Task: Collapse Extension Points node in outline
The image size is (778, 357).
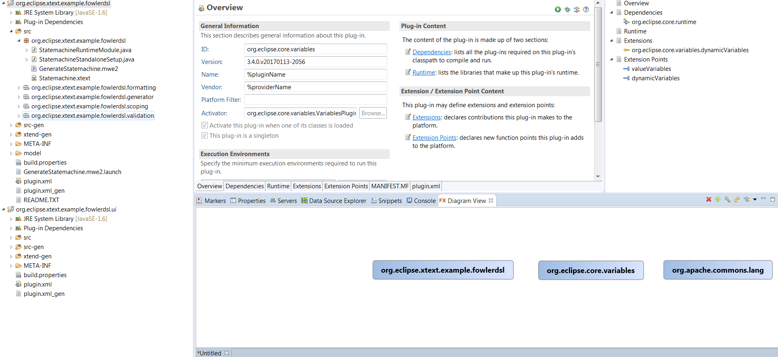Action: click(611, 59)
